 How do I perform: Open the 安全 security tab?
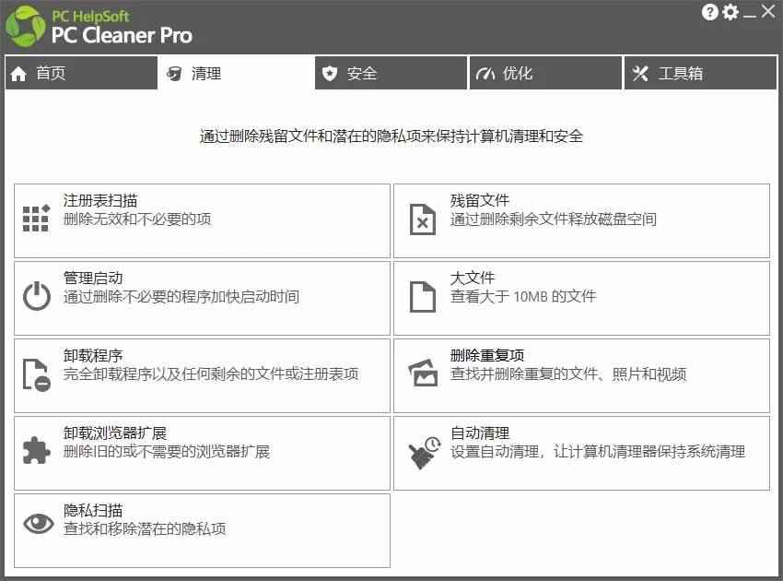click(391, 74)
